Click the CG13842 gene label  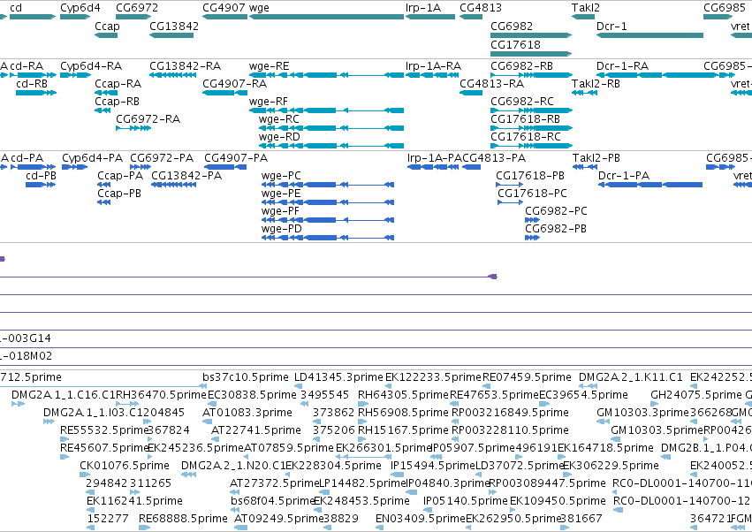174,26
